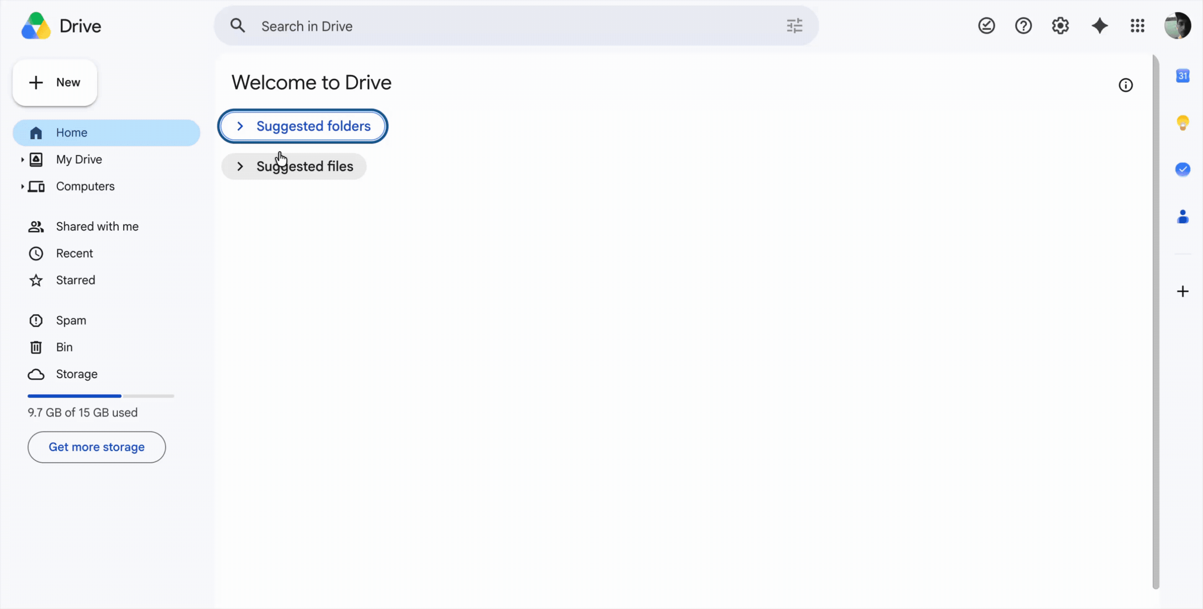Open the Help question mark menu

click(x=1023, y=26)
